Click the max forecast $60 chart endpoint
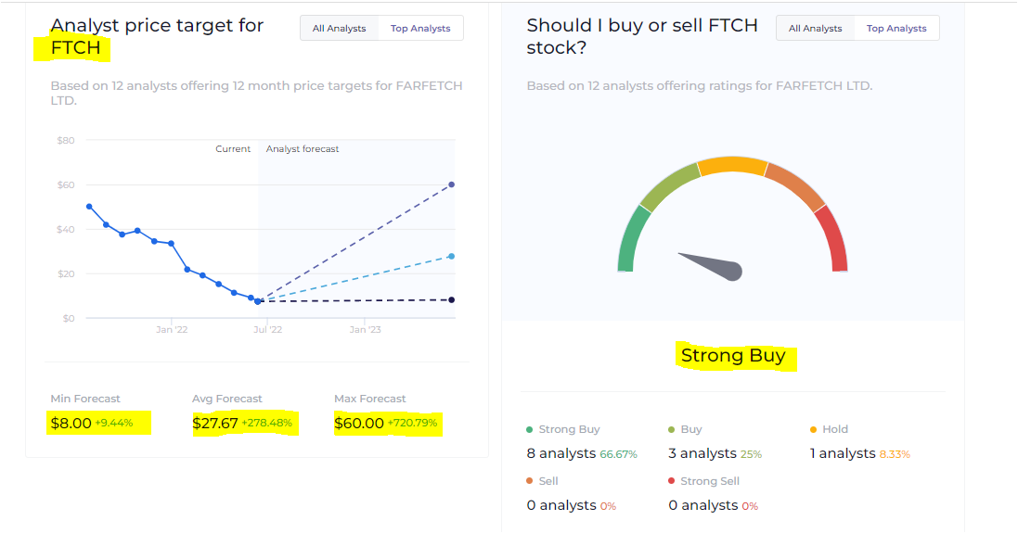This screenshot has width=1018, height=533. (x=452, y=184)
